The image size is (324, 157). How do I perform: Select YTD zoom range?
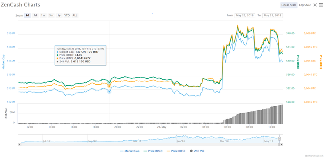tap(67, 15)
